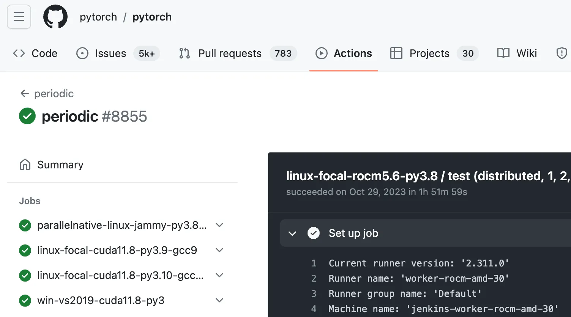Screen dimensions: 571x317
Task: Click the green success icon beside periodic #8855
Action: click(x=27, y=116)
